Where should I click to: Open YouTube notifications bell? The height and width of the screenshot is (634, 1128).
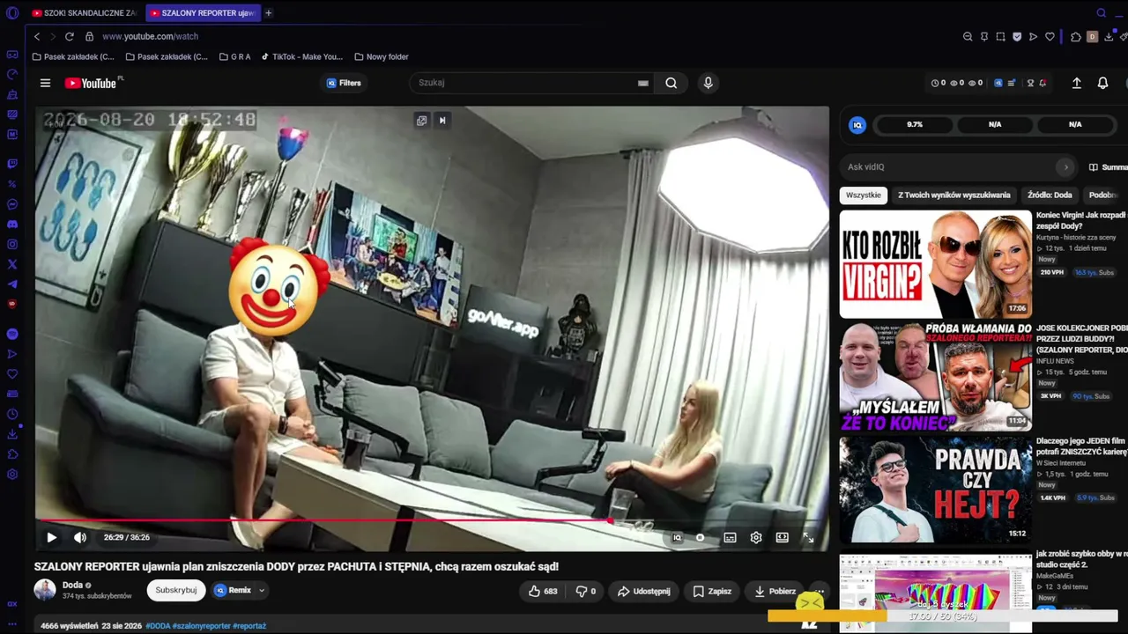point(1102,83)
